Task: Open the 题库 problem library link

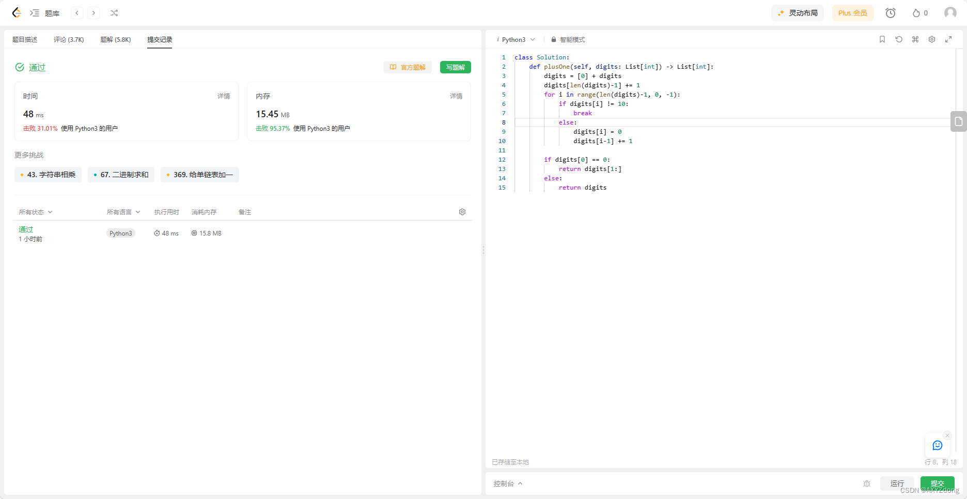Action: pos(52,13)
